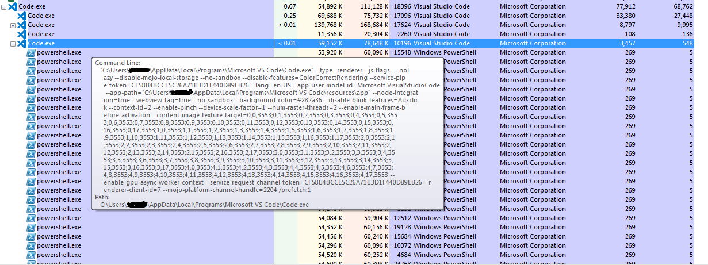The width and height of the screenshot is (708, 265).
Task: Click private bytes value 11,356 K
Action: 330,34
